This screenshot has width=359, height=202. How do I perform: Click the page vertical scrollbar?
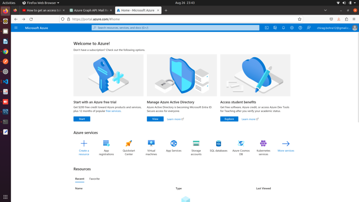coord(358,78)
